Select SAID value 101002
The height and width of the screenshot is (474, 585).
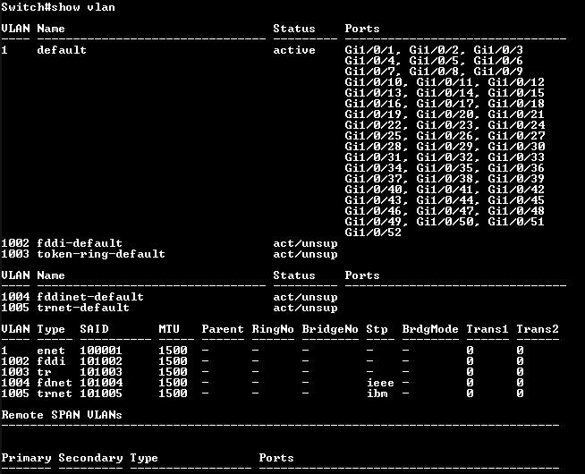(x=101, y=361)
